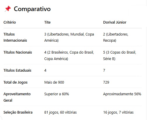Viewport: 147px width, 120px height.
Task: Click the Aproximadamente 56% cell
Action: click(122, 94)
